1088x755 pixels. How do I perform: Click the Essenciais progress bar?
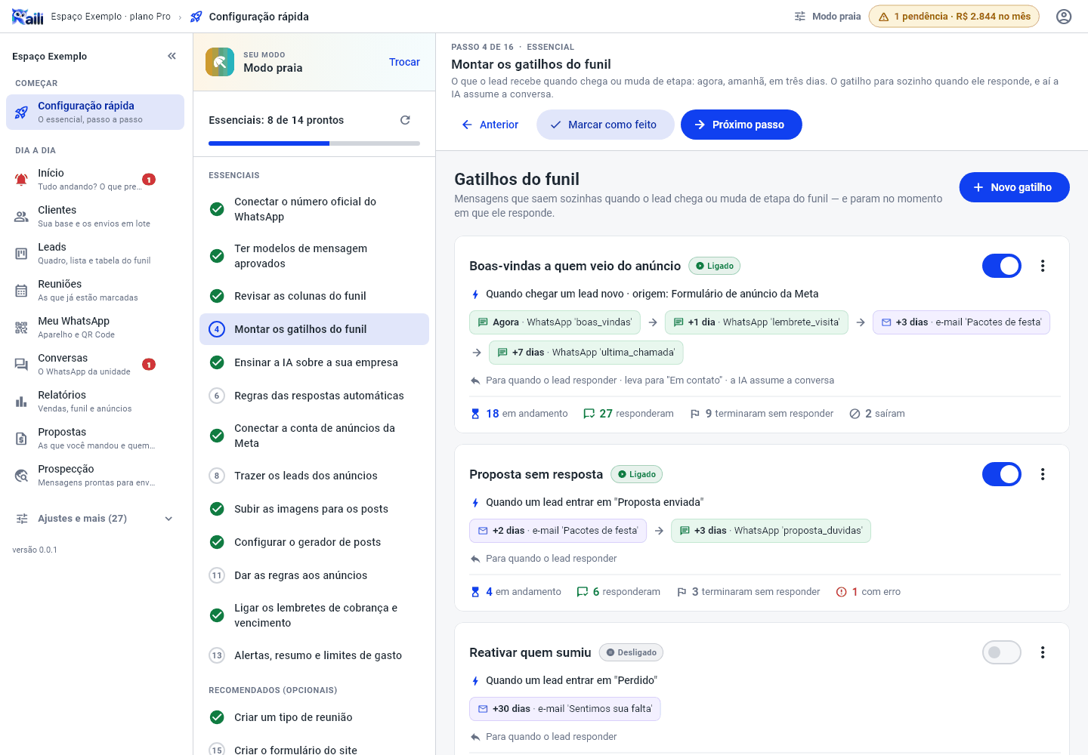(314, 143)
